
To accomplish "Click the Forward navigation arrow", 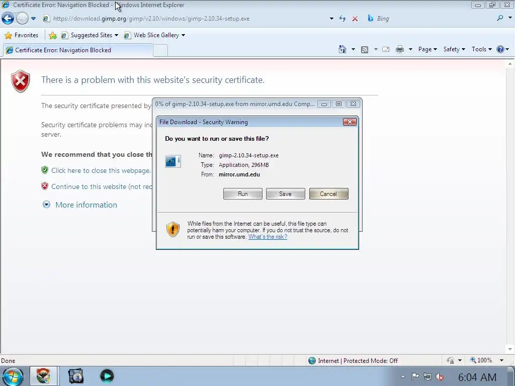I will tap(22, 19).
